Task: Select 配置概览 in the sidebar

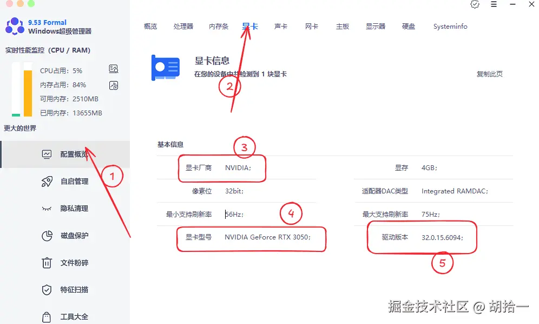Action: 65,154
